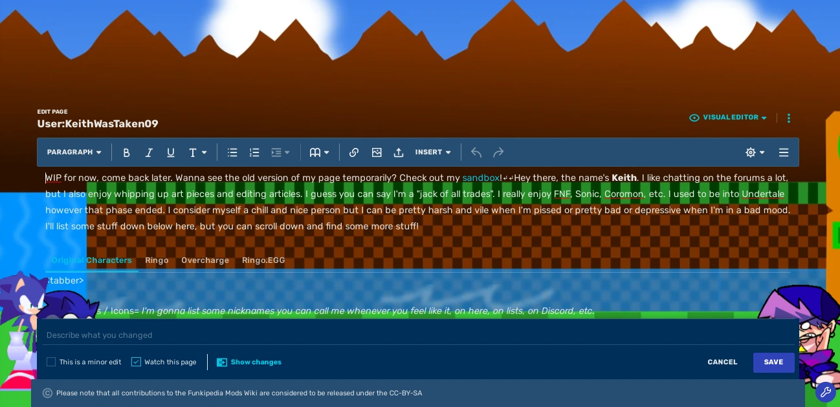This screenshot has width=840, height=407.
Task: Apply italic formatting
Action: (149, 152)
